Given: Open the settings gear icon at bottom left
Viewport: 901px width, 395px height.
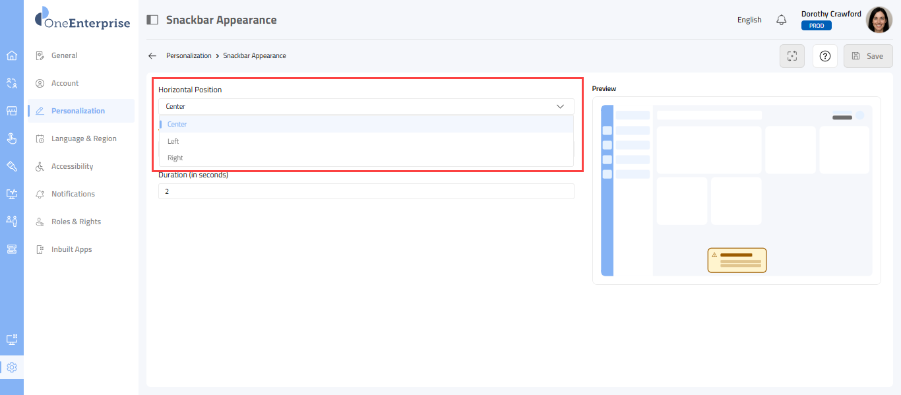Looking at the screenshot, I should pyautogui.click(x=11, y=367).
